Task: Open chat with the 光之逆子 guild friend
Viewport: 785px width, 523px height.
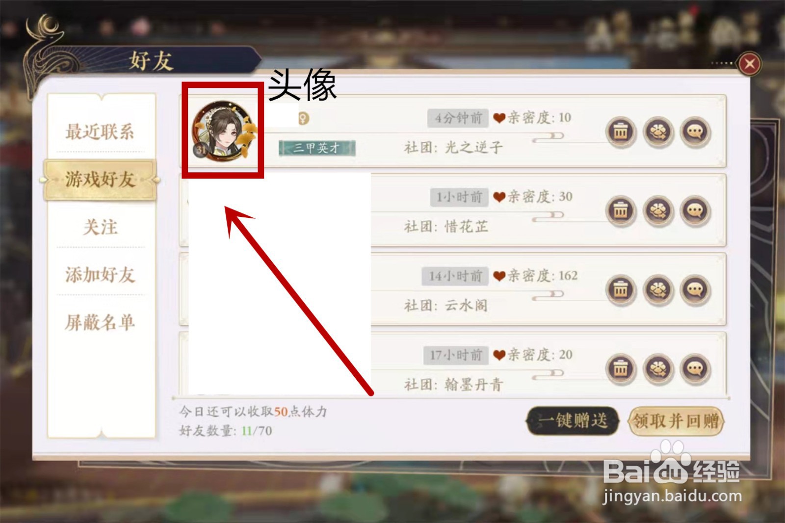Action: 695,132
